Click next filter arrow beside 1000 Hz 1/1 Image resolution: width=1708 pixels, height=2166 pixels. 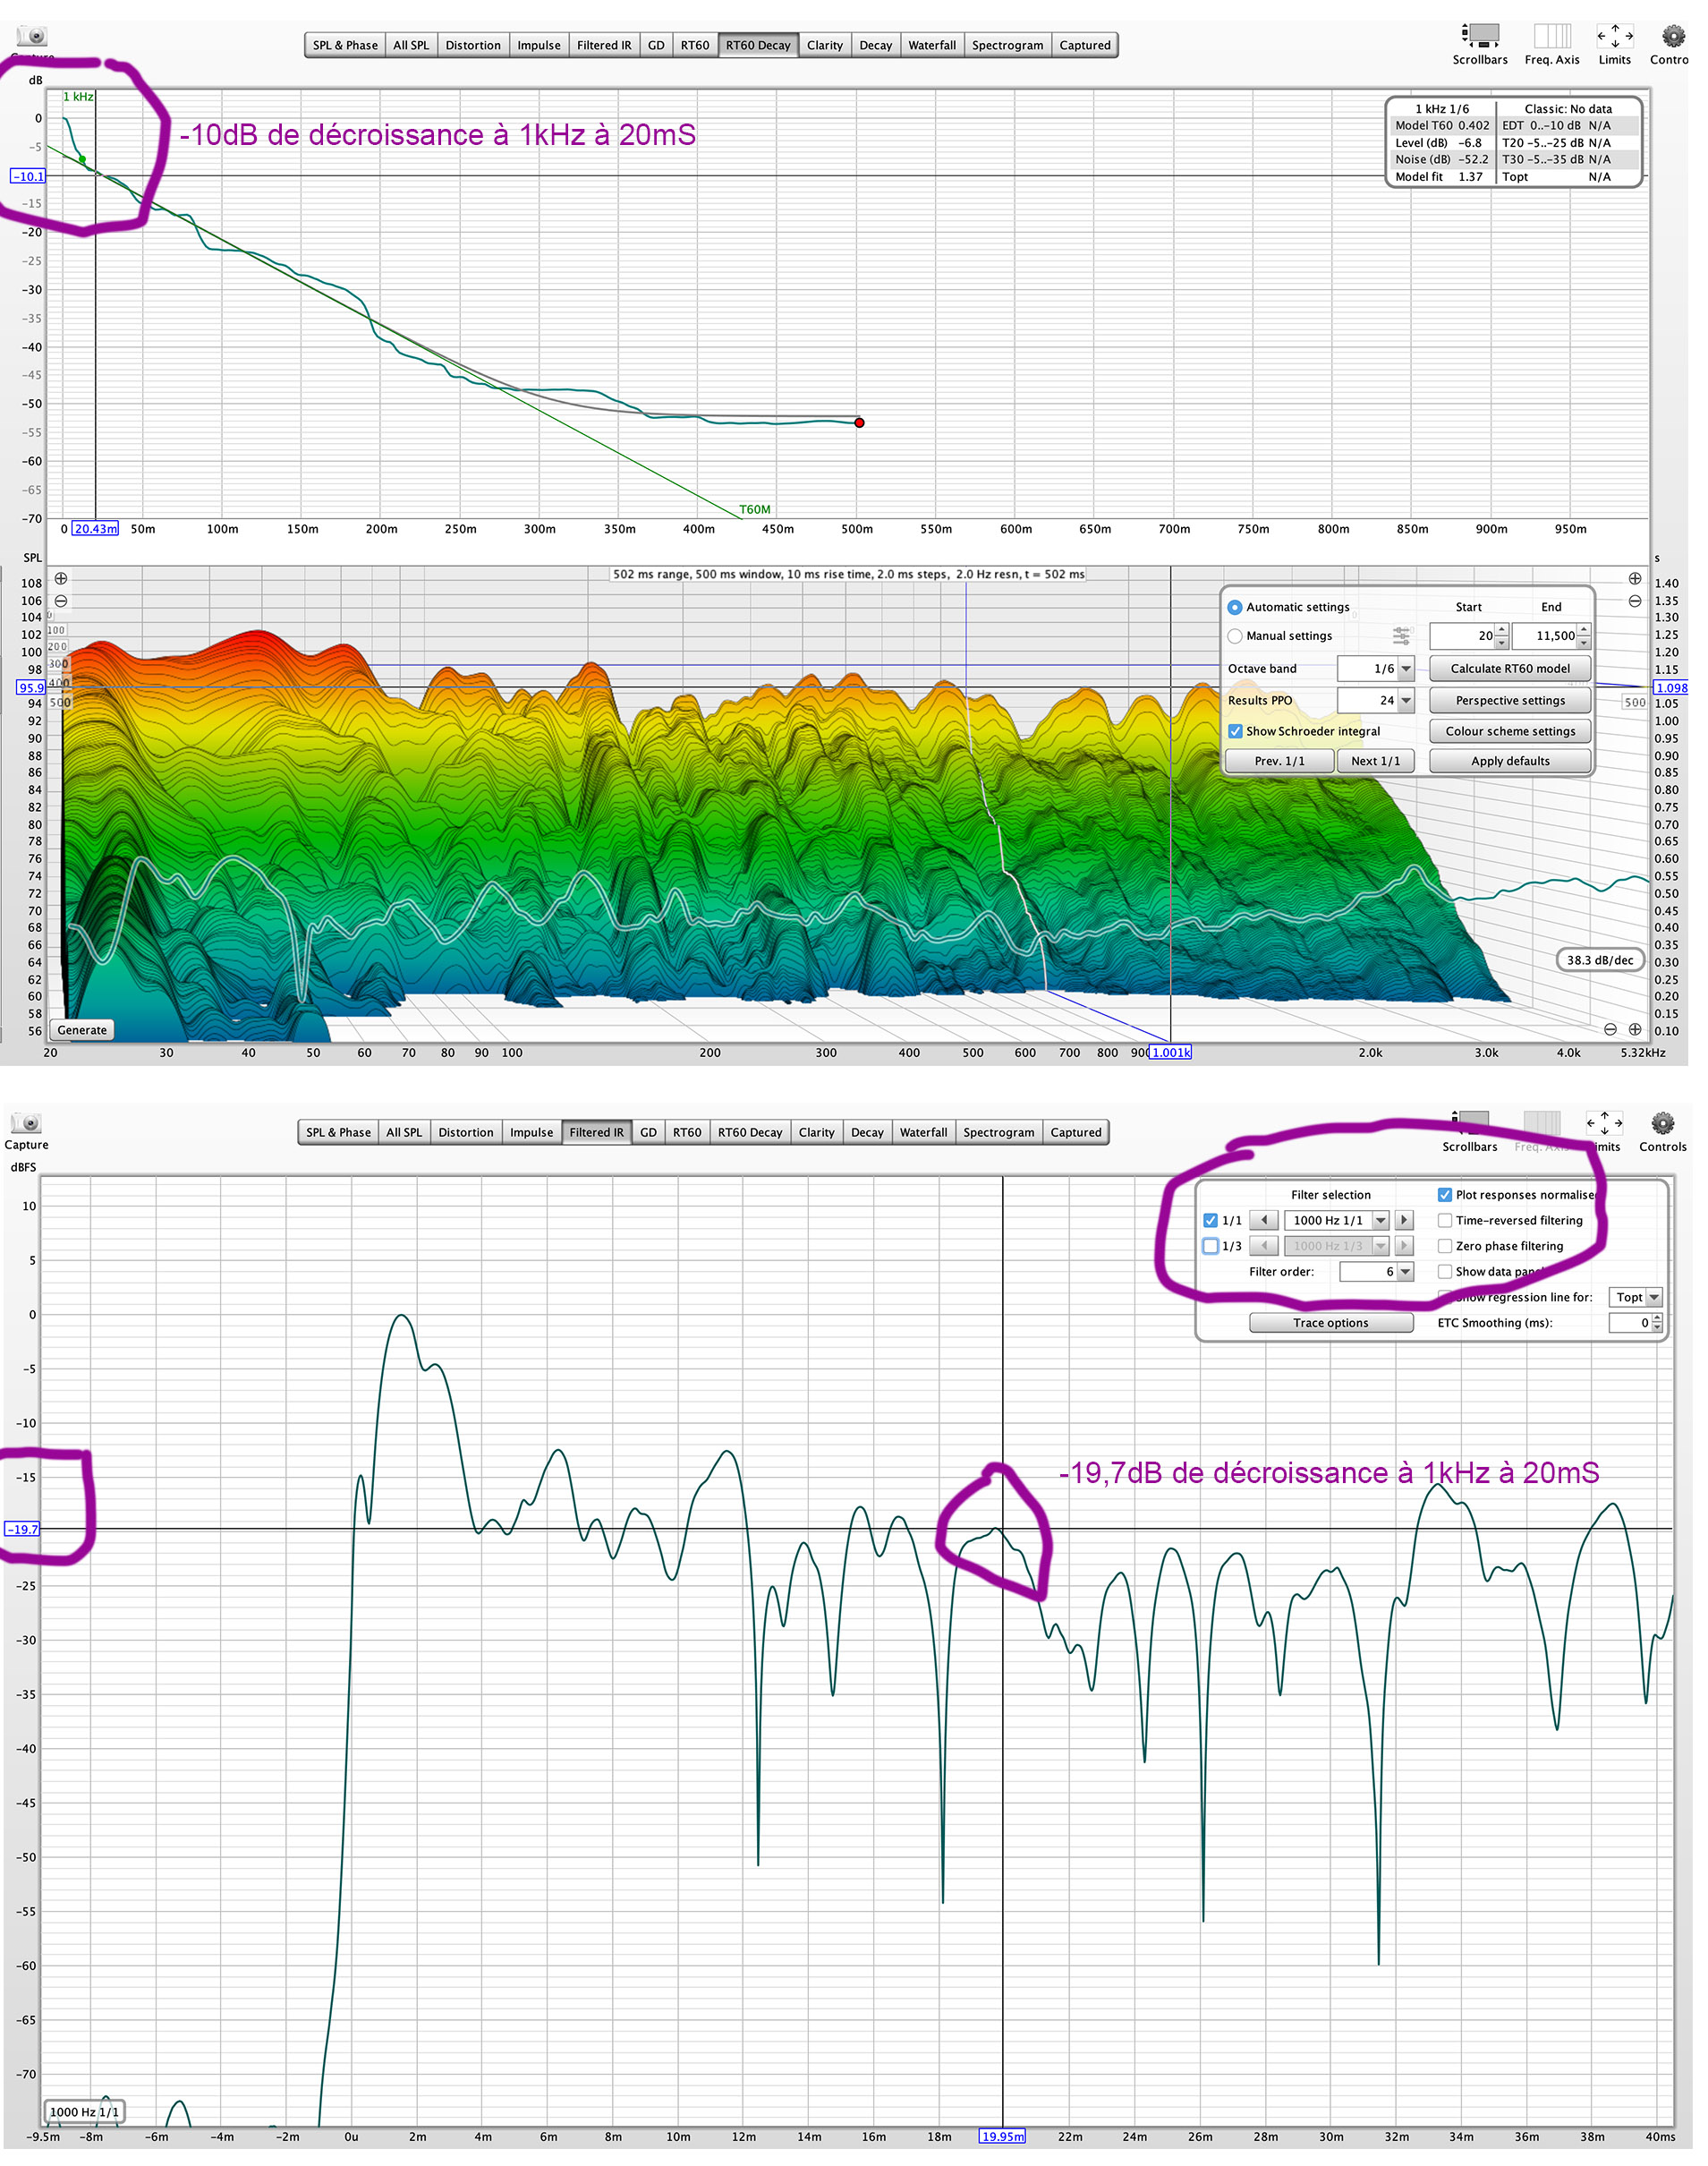pyautogui.click(x=1404, y=1220)
